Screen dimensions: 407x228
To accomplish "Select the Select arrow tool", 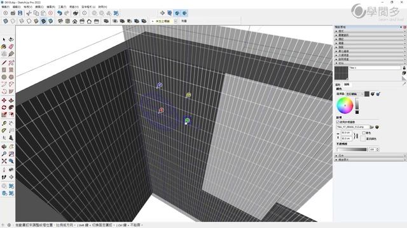I will click(4, 39).
